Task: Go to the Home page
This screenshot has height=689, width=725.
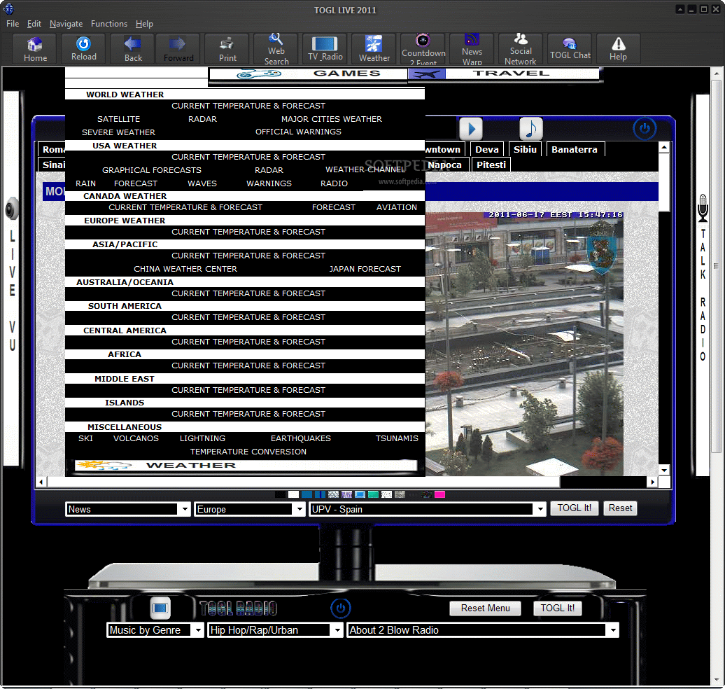Action: [x=35, y=49]
